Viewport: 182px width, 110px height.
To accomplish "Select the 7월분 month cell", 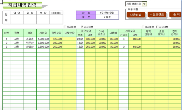I will (107, 17).
